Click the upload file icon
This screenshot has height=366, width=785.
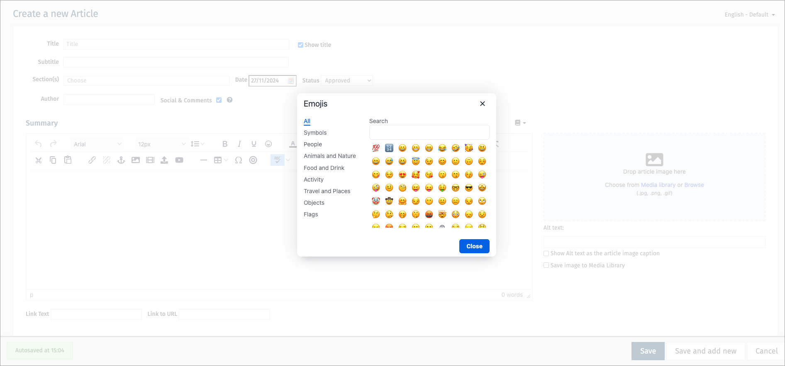point(164,160)
